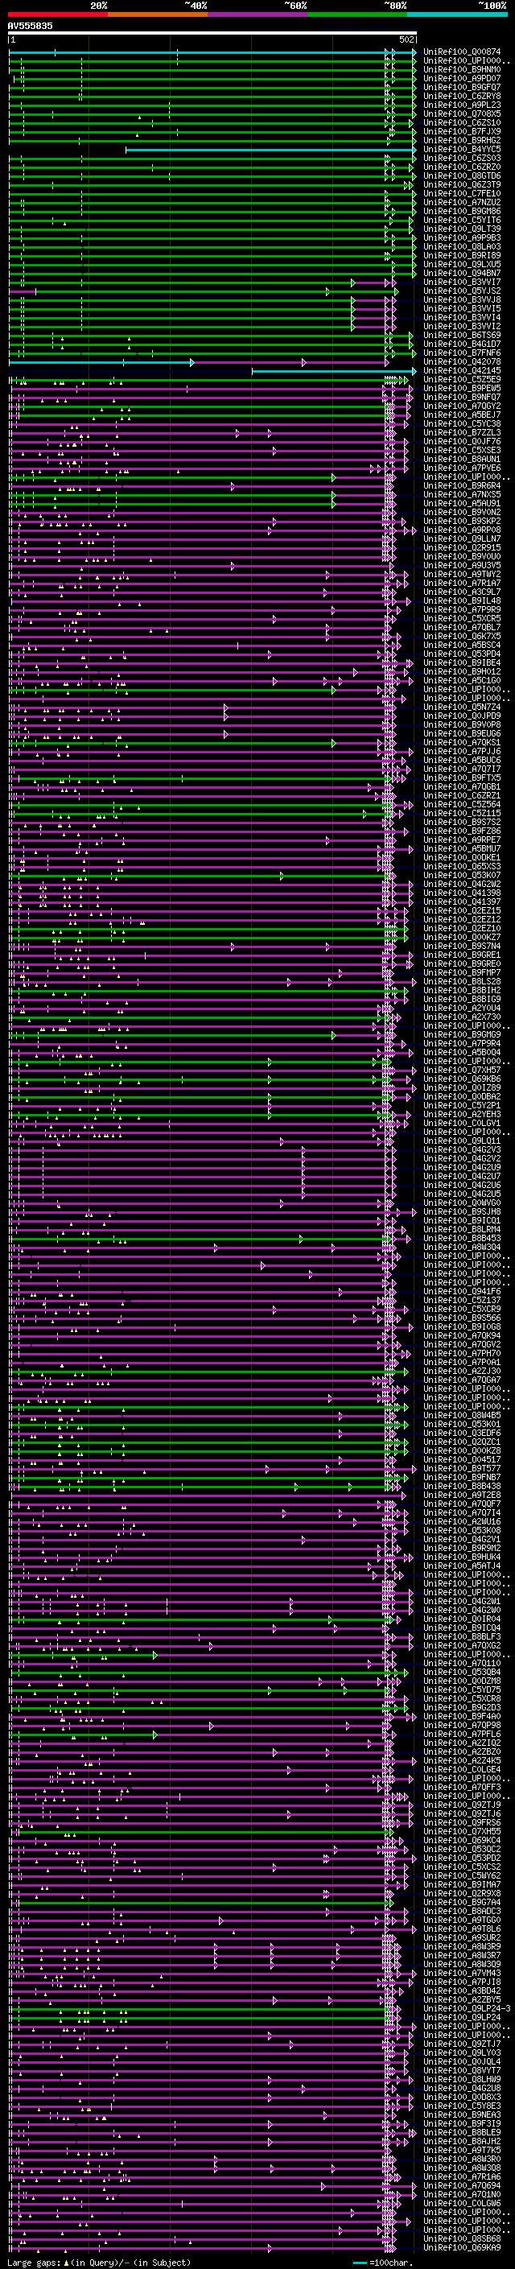
Task: Open the UniRef100_Q00874 hit label
Action: (462, 52)
